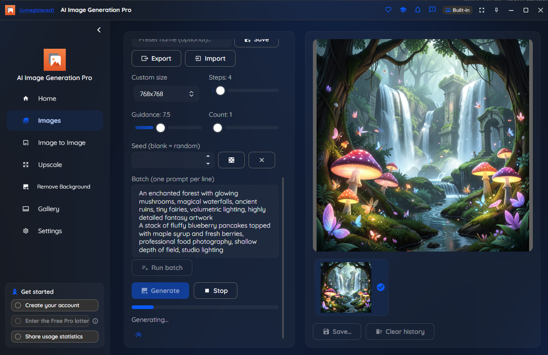Viewport: 548px width, 355px height.
Task: Open Settings in the sidebar
Action: pyautogui.click(x=54, y=230)
